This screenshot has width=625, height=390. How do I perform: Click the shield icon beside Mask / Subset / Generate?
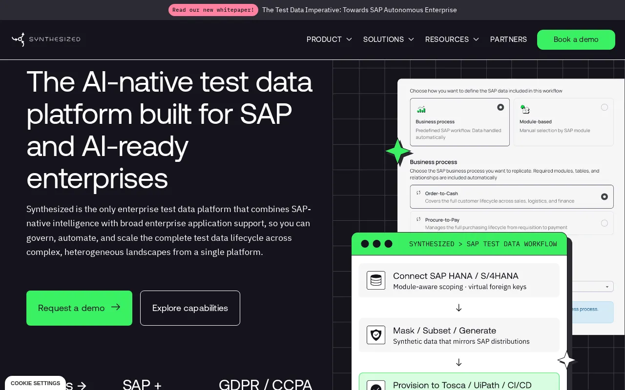tap(376, 335)
